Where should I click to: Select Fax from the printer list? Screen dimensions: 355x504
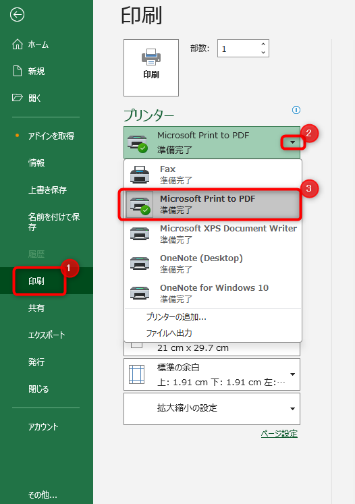coord(213,175)
